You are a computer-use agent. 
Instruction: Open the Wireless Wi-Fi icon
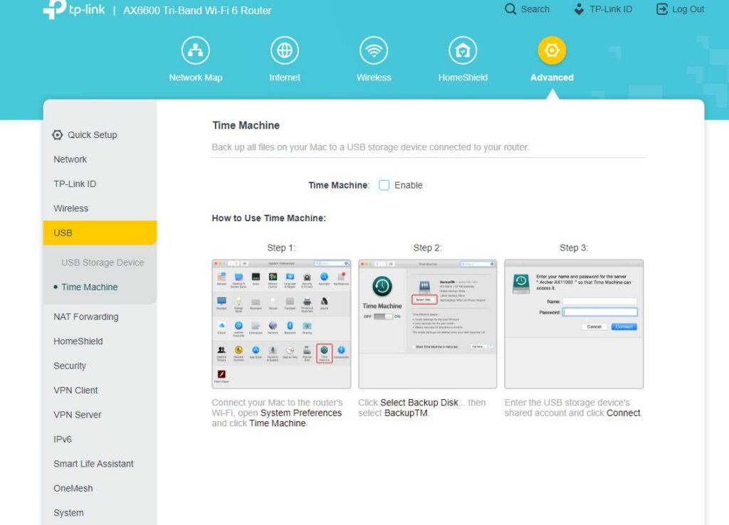pos(374,51)
